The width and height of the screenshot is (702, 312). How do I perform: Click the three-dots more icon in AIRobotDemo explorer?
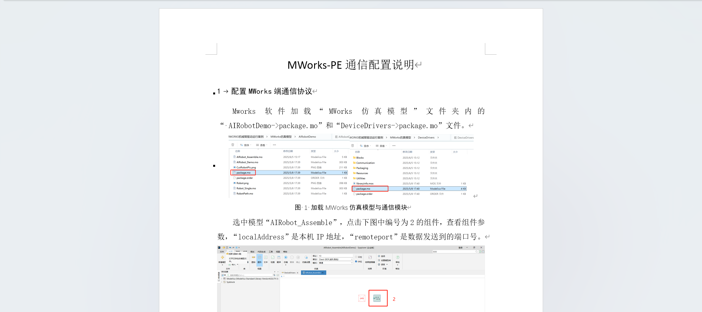[274, 145]
